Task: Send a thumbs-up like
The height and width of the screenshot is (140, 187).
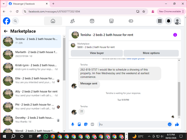Action: (177, 124)
